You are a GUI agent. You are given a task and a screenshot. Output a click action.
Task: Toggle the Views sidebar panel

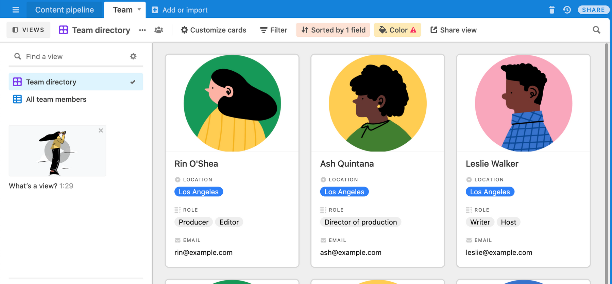[x=28, y=30]
